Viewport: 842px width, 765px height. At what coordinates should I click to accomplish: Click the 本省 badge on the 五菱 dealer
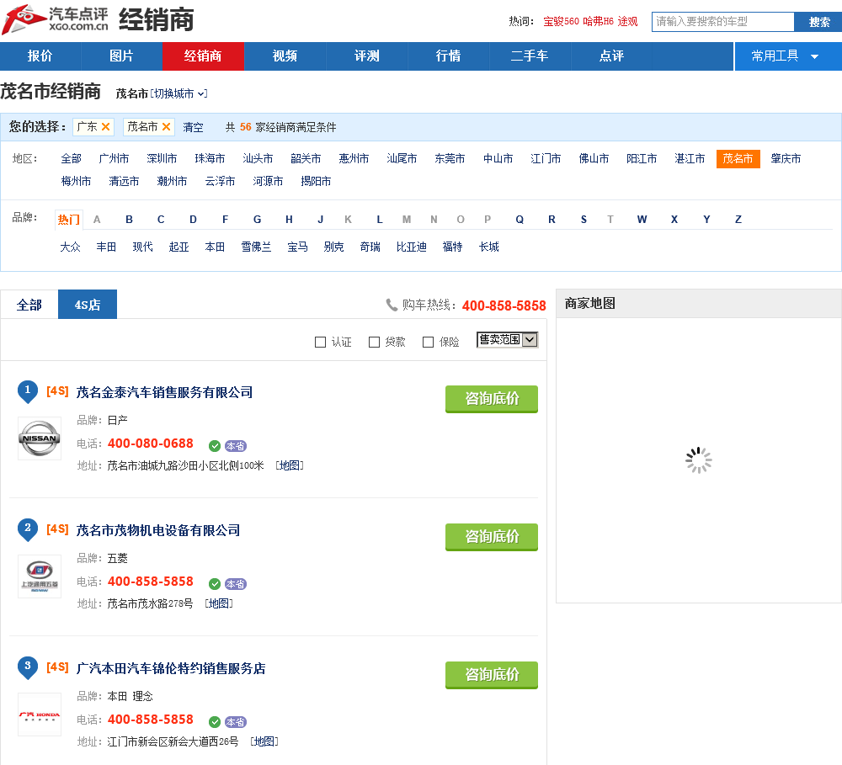pyautogui.click(x=235, y=583)
